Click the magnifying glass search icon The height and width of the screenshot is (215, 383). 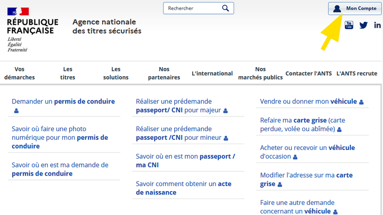click(x=225, y=8)
